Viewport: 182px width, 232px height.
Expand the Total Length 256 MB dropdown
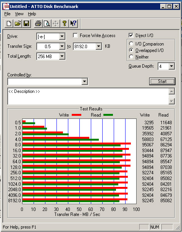(x=62, y=56)
